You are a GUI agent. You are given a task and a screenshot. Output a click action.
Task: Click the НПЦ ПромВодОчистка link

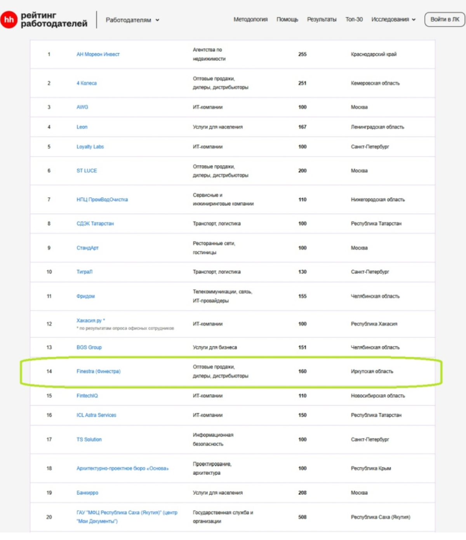click(102, 200)
